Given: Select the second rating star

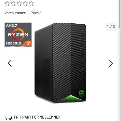Looking at the screenshot, I should point(13,4).
